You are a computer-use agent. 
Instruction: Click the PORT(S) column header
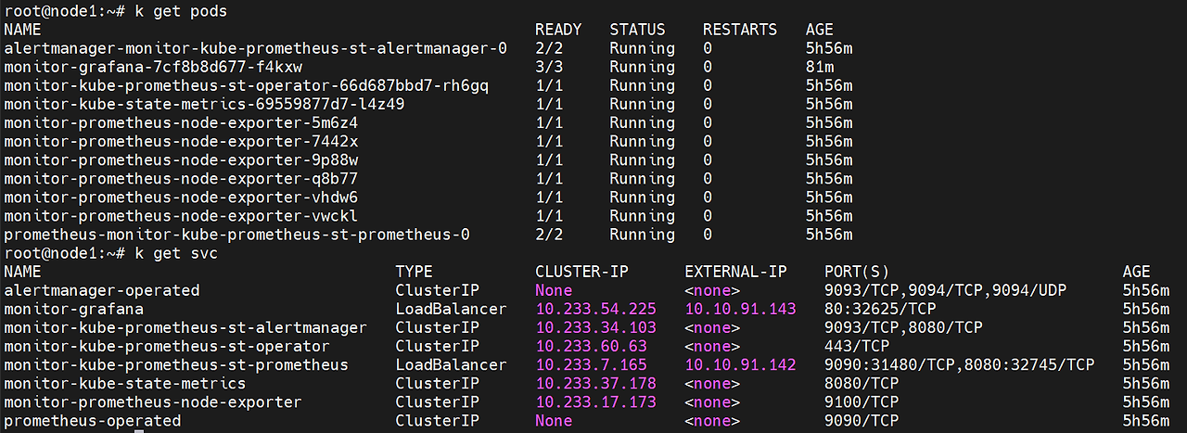pyautogui.click(x=857, y=272)
